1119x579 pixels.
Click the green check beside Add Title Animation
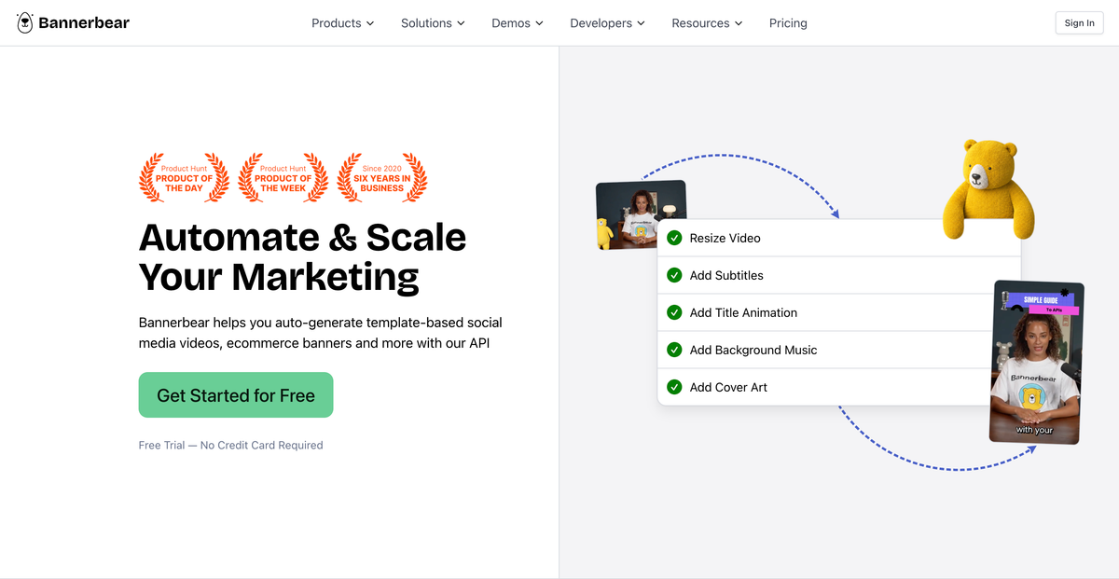click(x=674, y=312)
